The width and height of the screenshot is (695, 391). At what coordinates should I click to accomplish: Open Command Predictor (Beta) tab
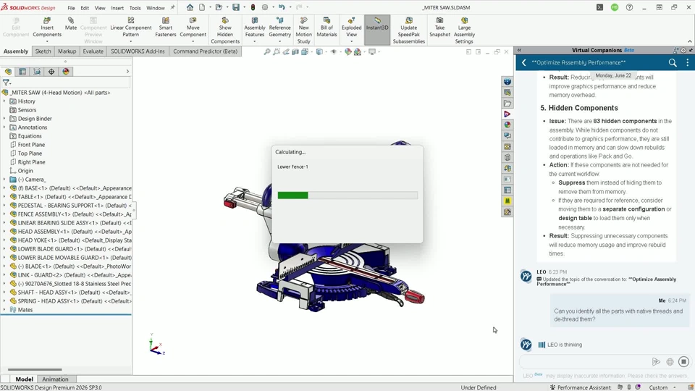tap(205, 51)
